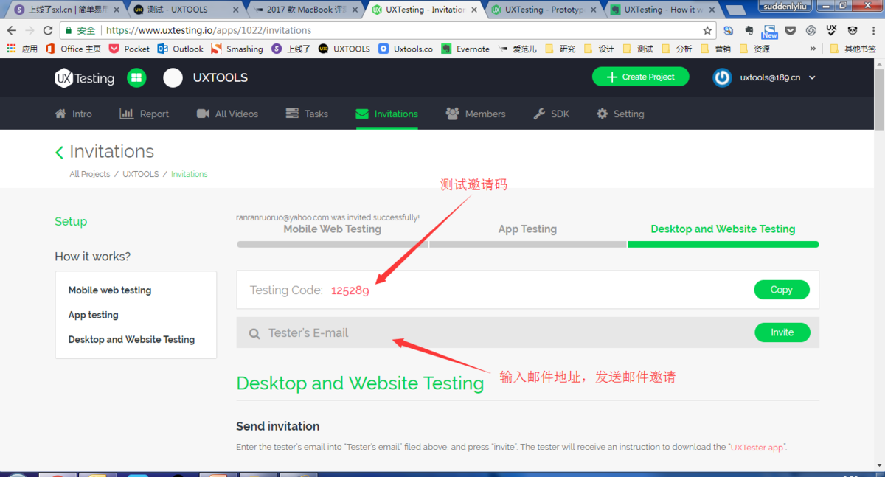
Task: Click the UX extension icon in toolbar
Action: coord(832,30)
